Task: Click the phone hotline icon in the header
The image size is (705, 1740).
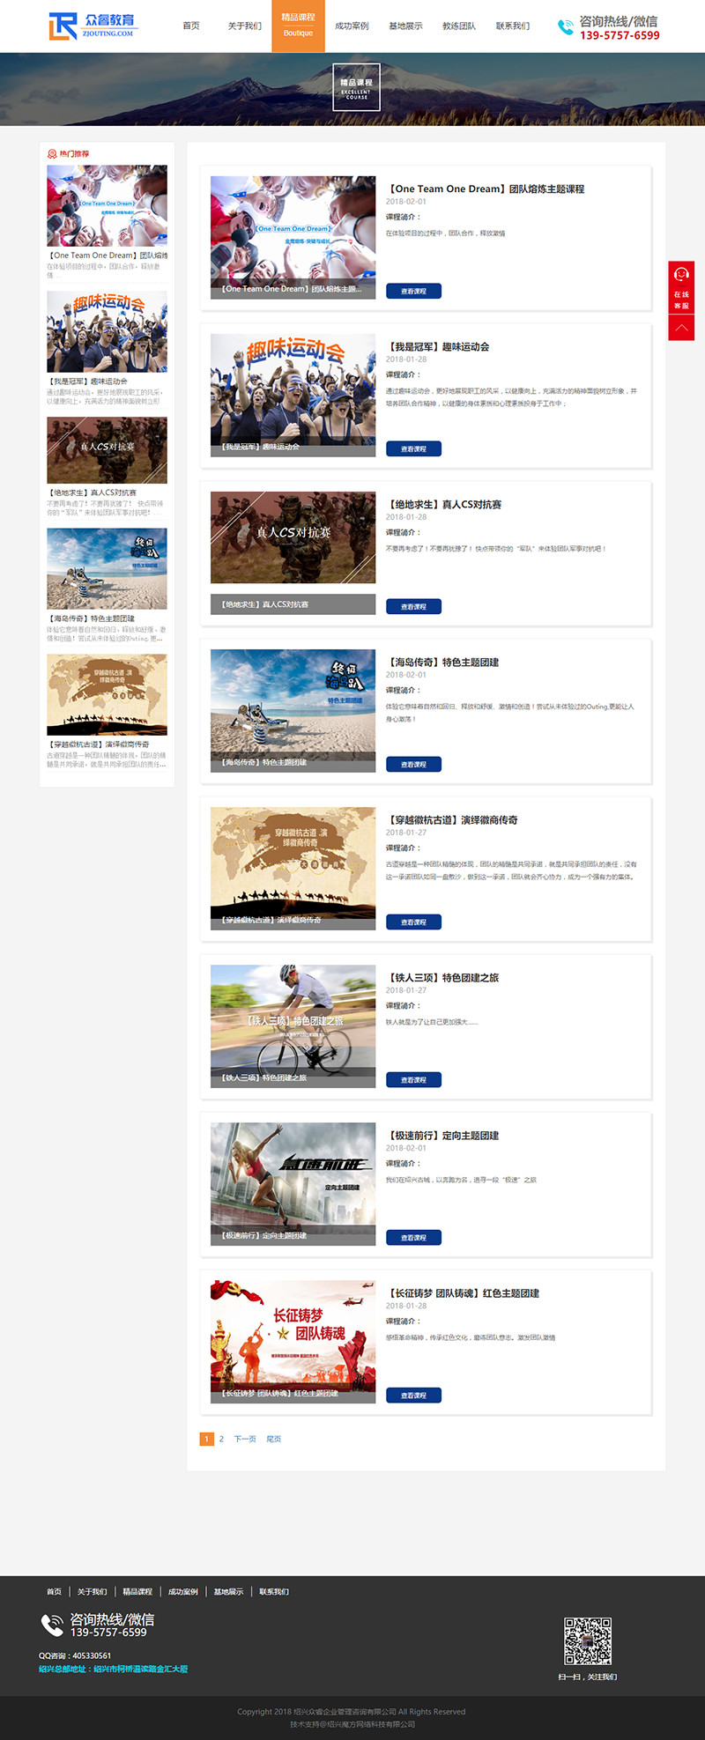Action: coord(566,27)
